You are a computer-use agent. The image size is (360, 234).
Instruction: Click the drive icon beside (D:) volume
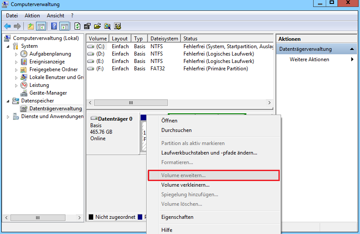coord(91,54)
